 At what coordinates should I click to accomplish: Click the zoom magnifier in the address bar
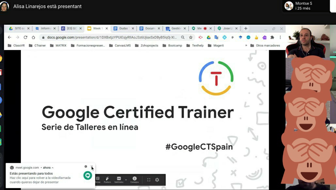[x=183, y=37]
